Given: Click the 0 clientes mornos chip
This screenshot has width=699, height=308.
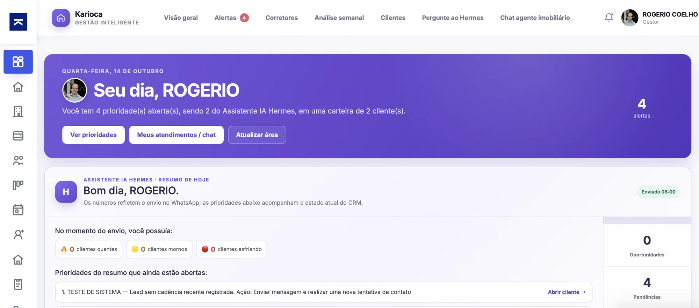Looking at the screenshot, I should tap(159, 249).
